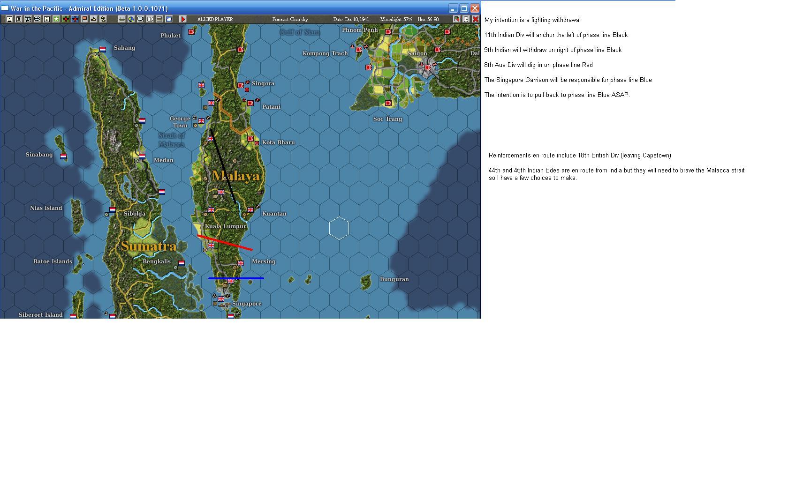Select the Japanese flag at Kota Bharu
Screen dimensions: 788x492
point(250,139)
